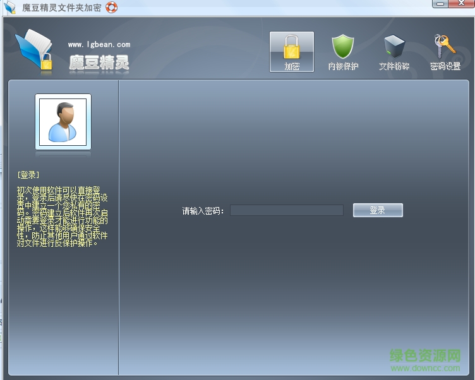Click the www.lgbean.com website text
This screenshot has width=475, height=380.
(x=99, y=45)
